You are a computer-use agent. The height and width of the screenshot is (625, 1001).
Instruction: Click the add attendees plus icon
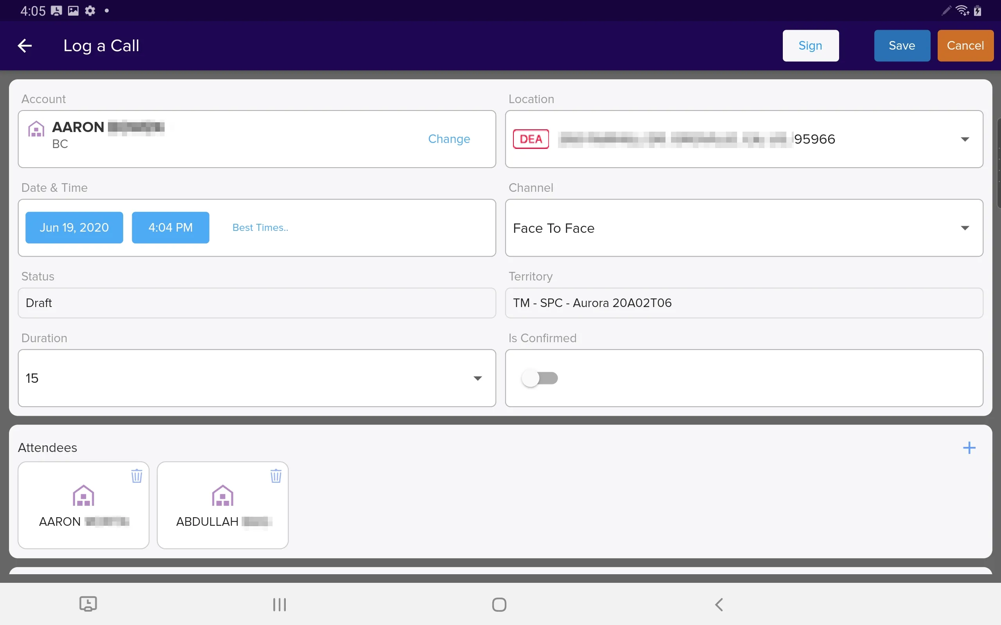969,447
